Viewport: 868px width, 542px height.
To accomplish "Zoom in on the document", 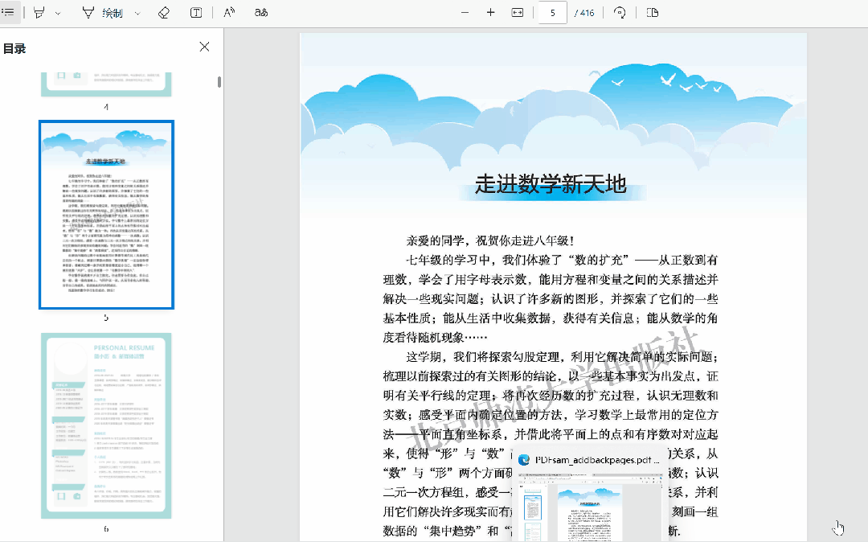I will click(490, 12).
